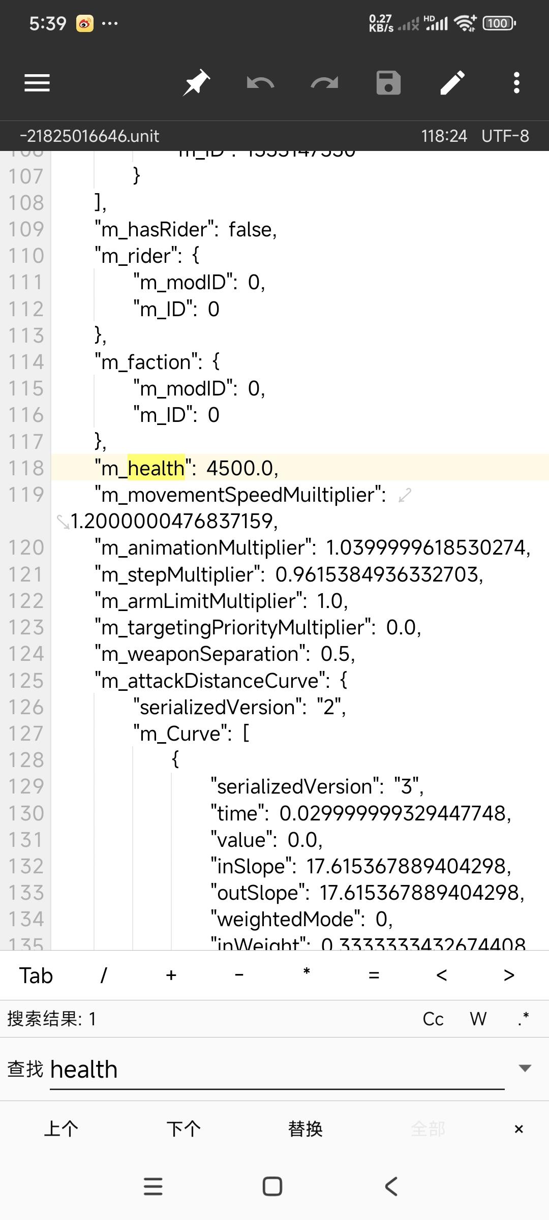Close the search panel
Viewport: 549px width, 1220px height.
point(518,1129)
